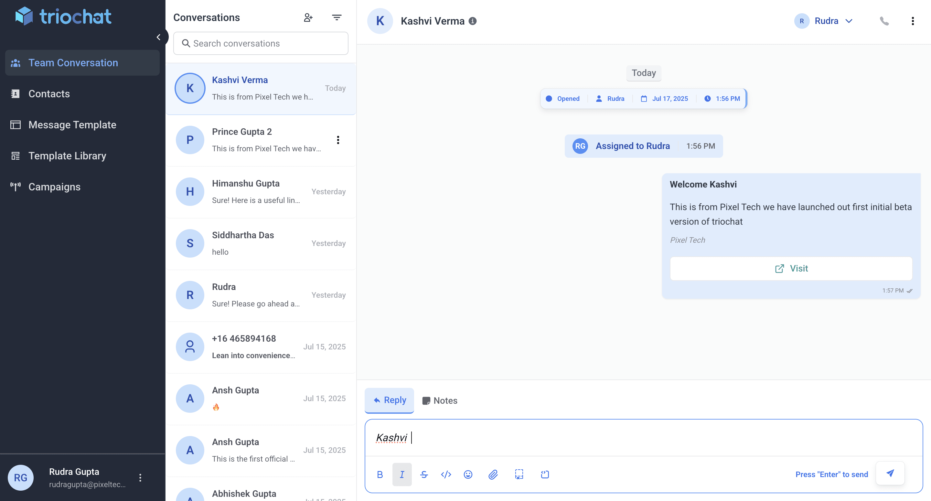View Kashvi Verma's info icon
The width and height of the screenshot is (931, 501).
point(473,21)
